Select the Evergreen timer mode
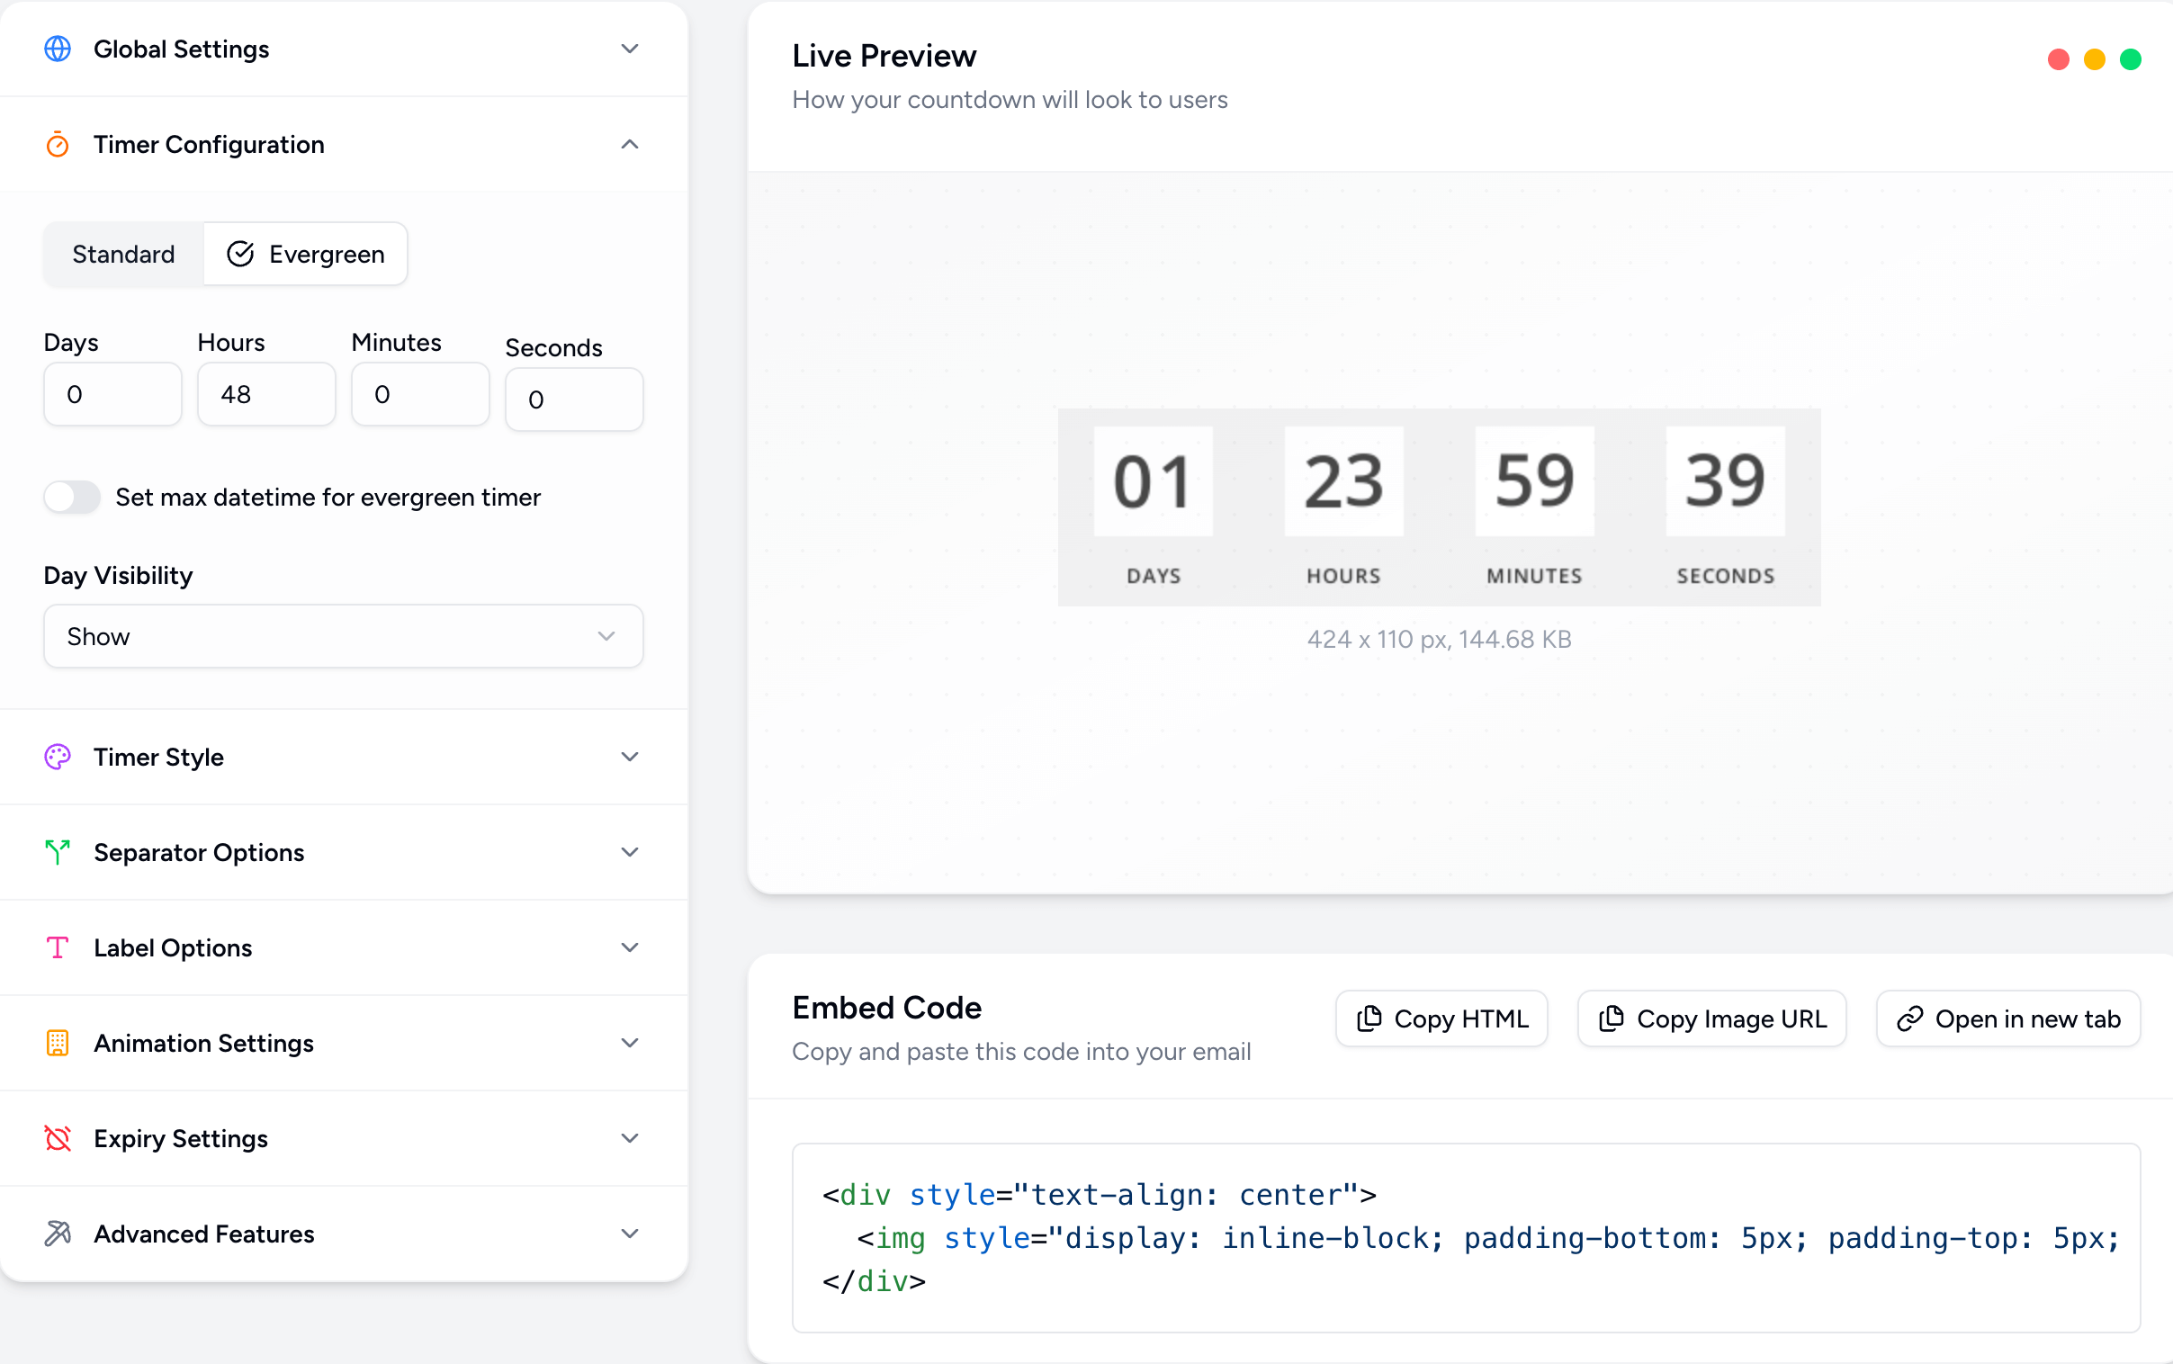The height and width of the screenshot is (1364, 2173). point(306,254)
